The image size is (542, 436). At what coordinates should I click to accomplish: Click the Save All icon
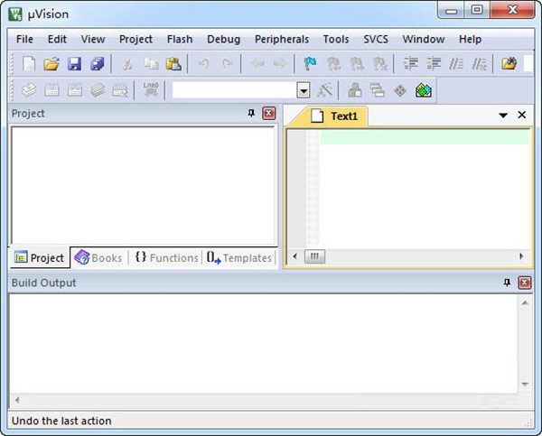click(x=98, y=63)
